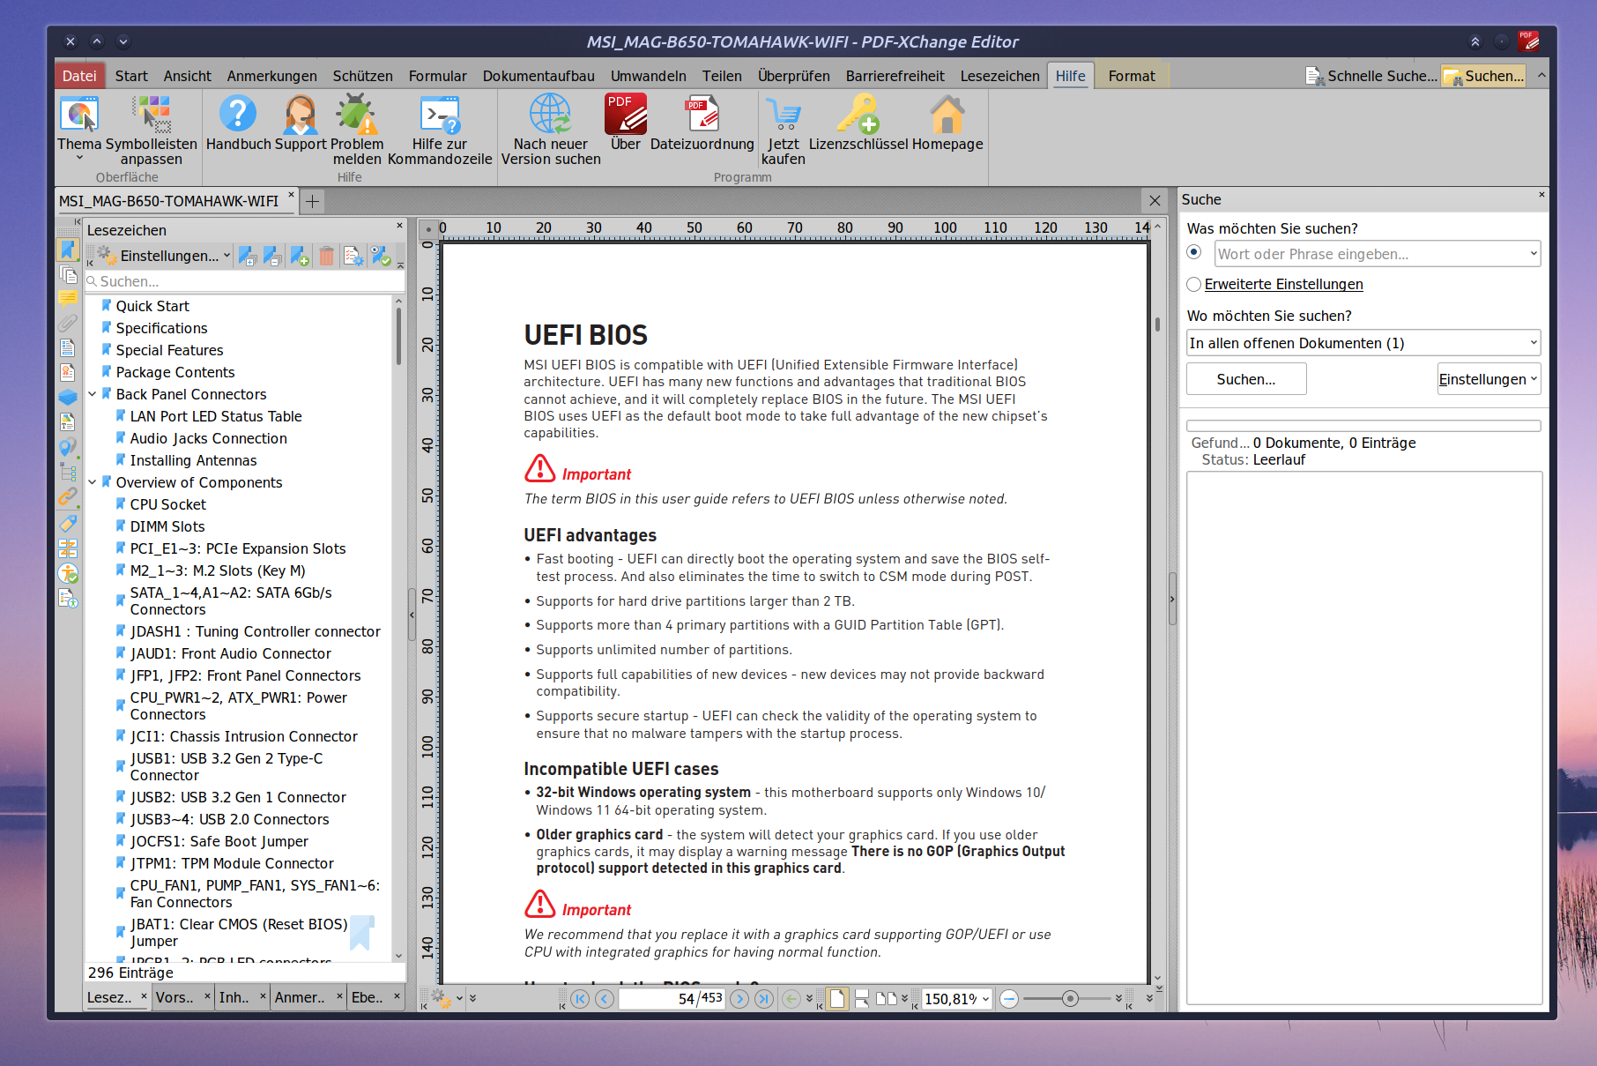Click the bookmark properties checklist-gear icon

353,256
